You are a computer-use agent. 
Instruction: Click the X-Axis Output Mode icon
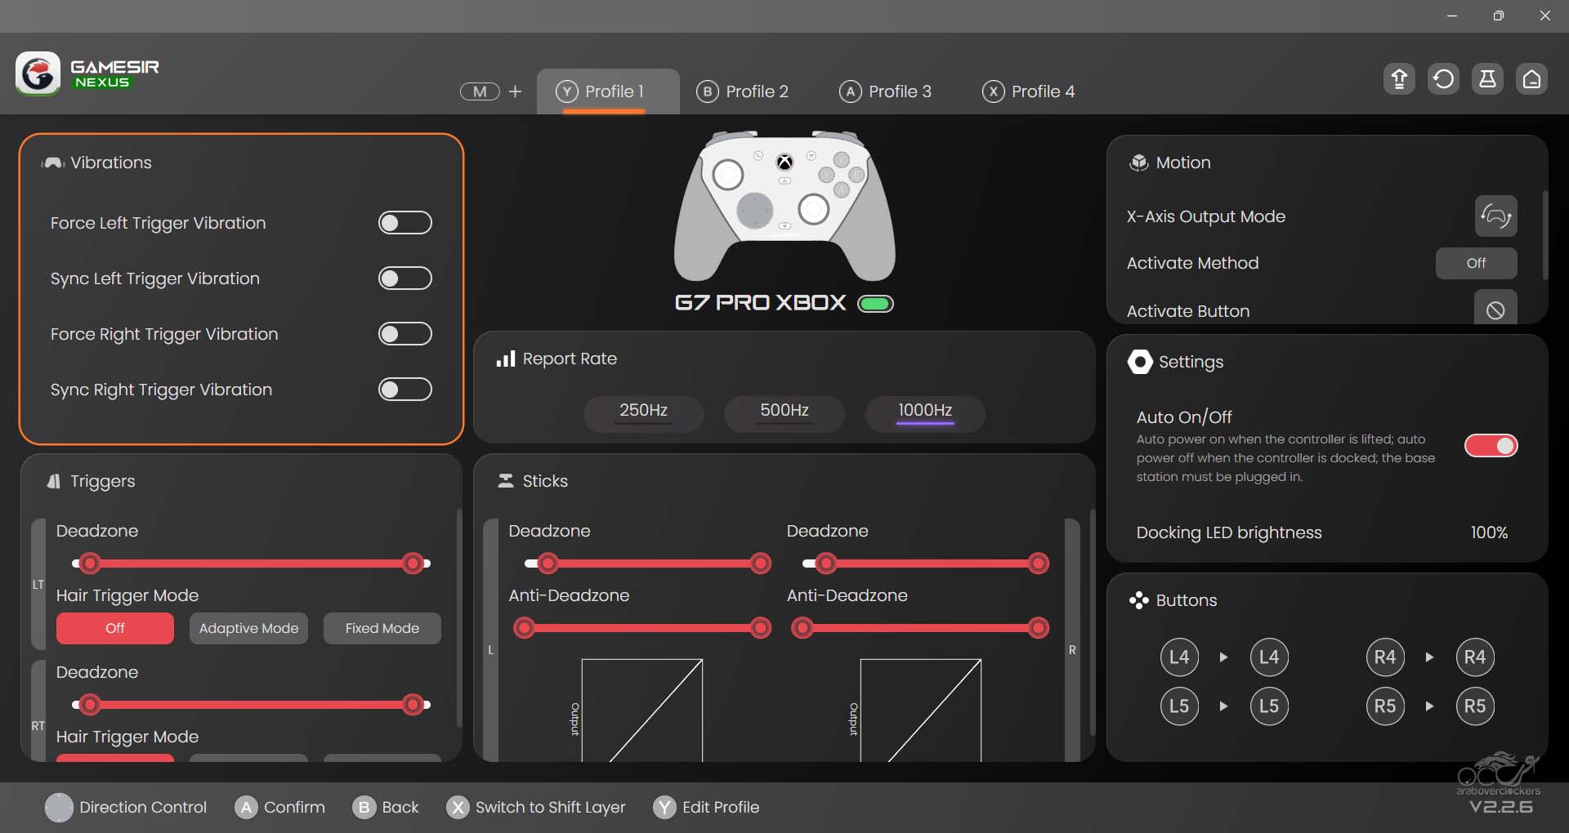coord(1495,216)
